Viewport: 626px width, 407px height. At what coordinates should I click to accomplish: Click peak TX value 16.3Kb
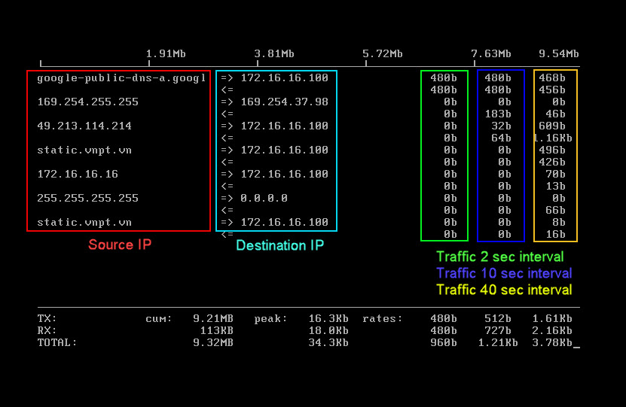[328, 318]
